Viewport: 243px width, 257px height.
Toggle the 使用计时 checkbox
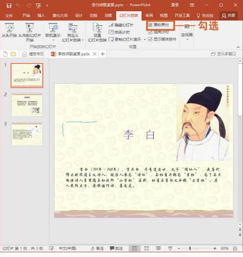pyautogui.click(x=150, y=32)
